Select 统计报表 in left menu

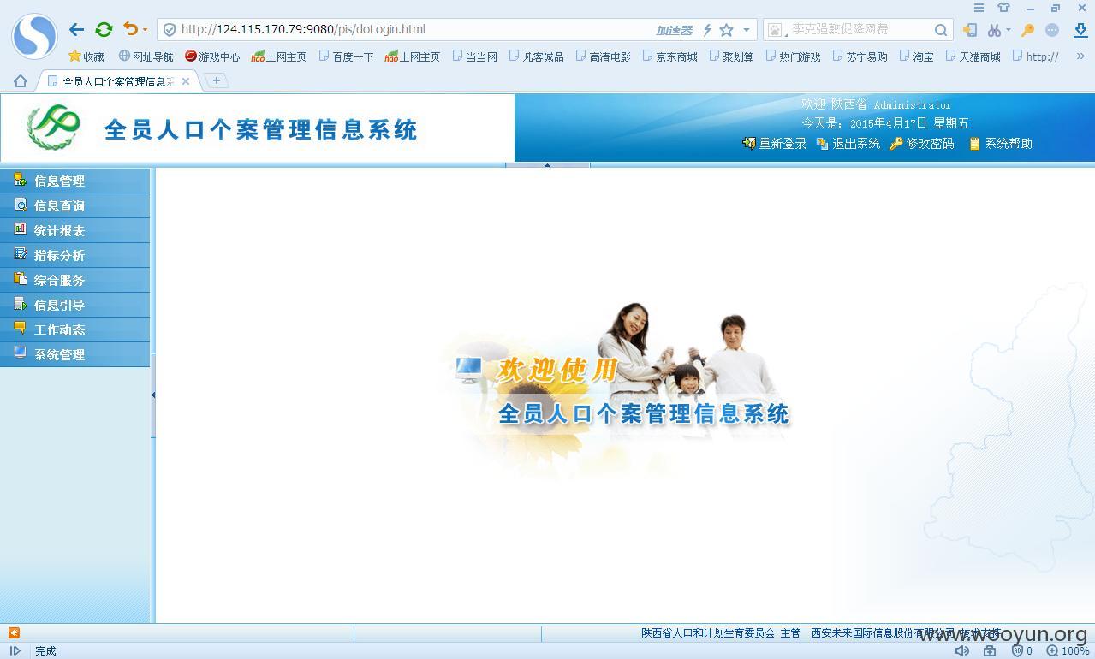[75, 230]
